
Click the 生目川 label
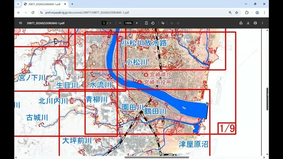(x=67, y=85)
